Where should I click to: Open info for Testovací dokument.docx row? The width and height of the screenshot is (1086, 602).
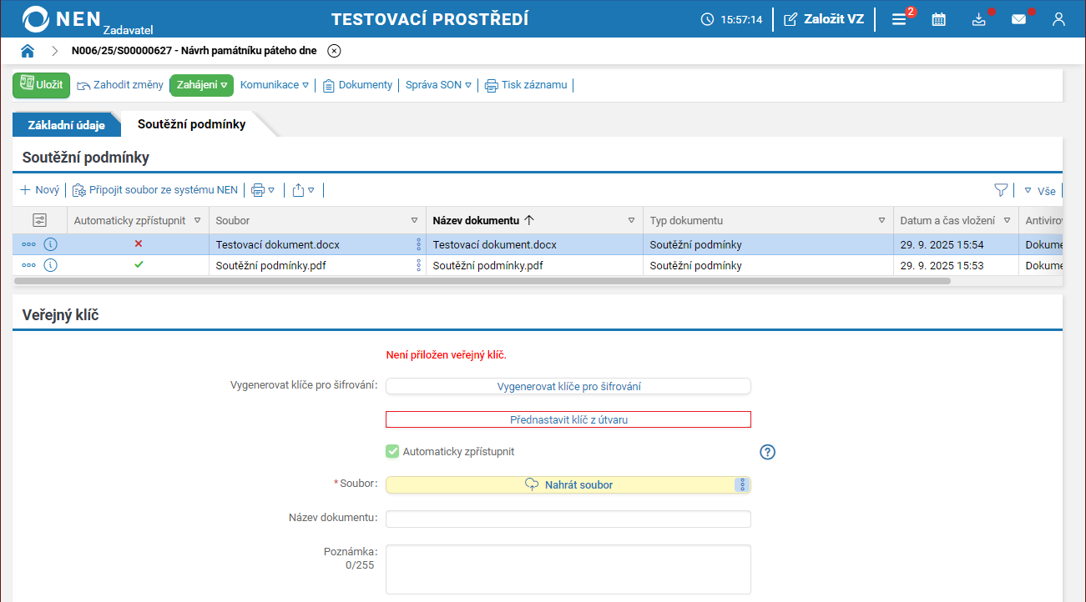coord(50,245)
